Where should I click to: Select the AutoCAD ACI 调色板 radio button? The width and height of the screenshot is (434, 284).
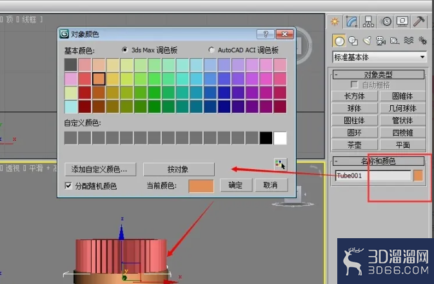pyautogui.click(x=212, y=50)
